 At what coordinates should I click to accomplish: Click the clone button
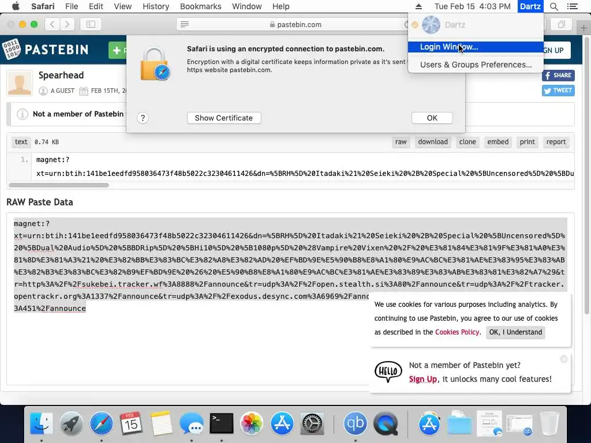click(467, 142)
